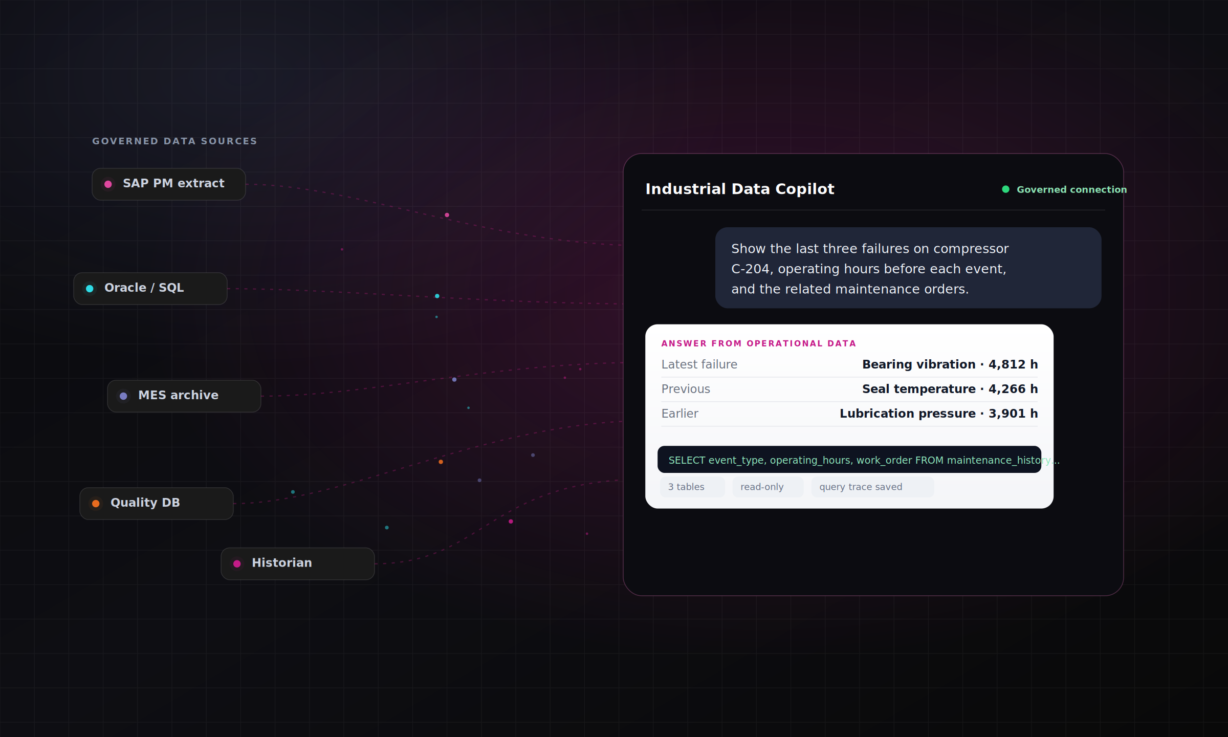Click the Bearing vibration · 4,812 h value
This screenshot has height=737, width=1228.
pos(950,364)
